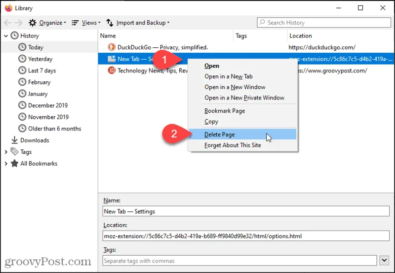Choose Forget About This Site
Screen dimensions: 395x273
(x=242, y=145)
